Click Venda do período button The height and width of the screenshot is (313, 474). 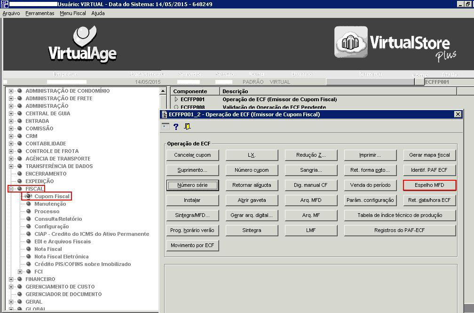tap(371, 185)
